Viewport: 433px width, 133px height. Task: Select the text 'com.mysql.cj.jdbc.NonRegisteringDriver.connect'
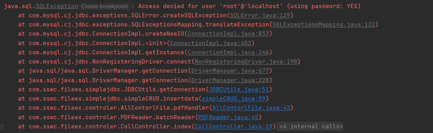point(110,61)
